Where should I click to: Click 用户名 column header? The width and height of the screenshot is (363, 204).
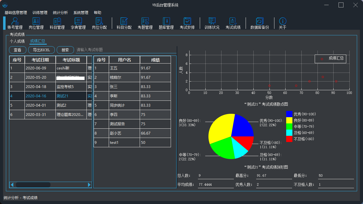pos(125,60)
